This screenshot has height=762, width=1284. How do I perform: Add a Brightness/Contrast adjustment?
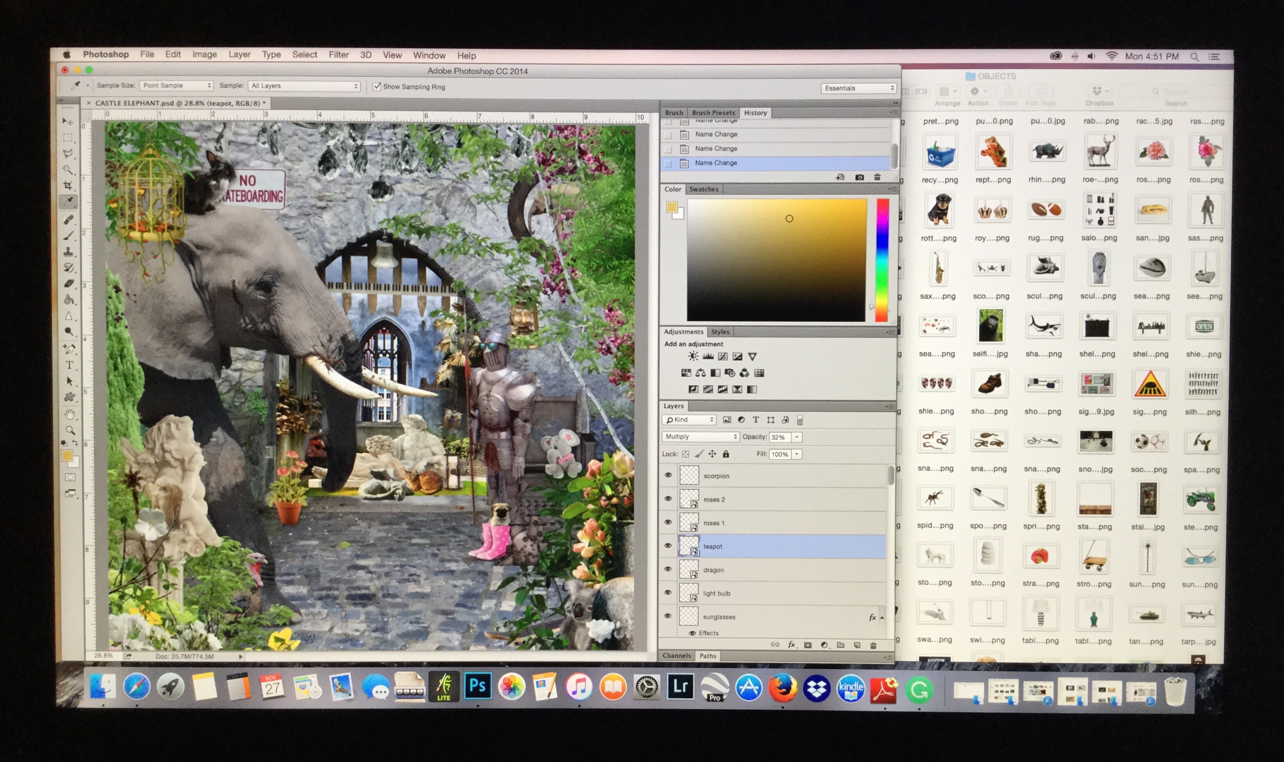[693, 356]
